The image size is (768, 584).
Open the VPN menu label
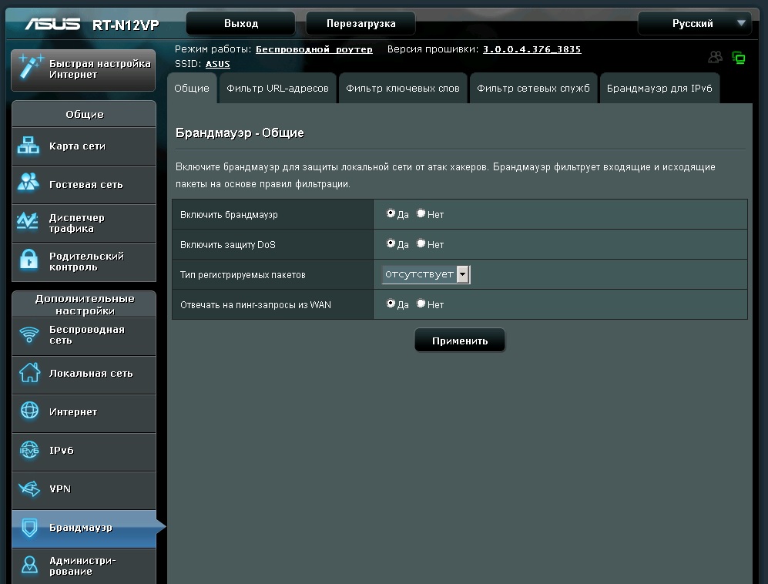pos(60,489)
